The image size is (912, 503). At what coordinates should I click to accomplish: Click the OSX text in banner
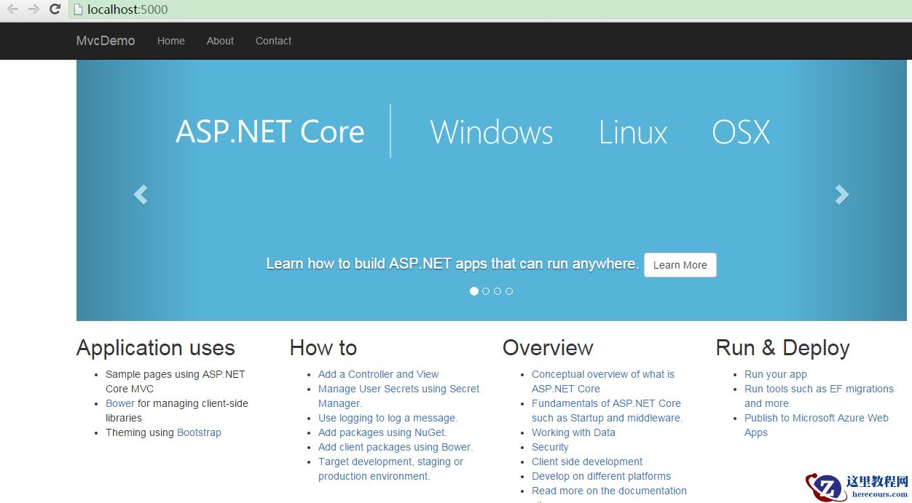pos(741,132)
